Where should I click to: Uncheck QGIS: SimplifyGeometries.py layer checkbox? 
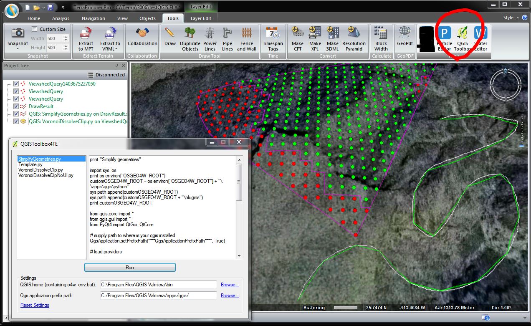(16, 114)
